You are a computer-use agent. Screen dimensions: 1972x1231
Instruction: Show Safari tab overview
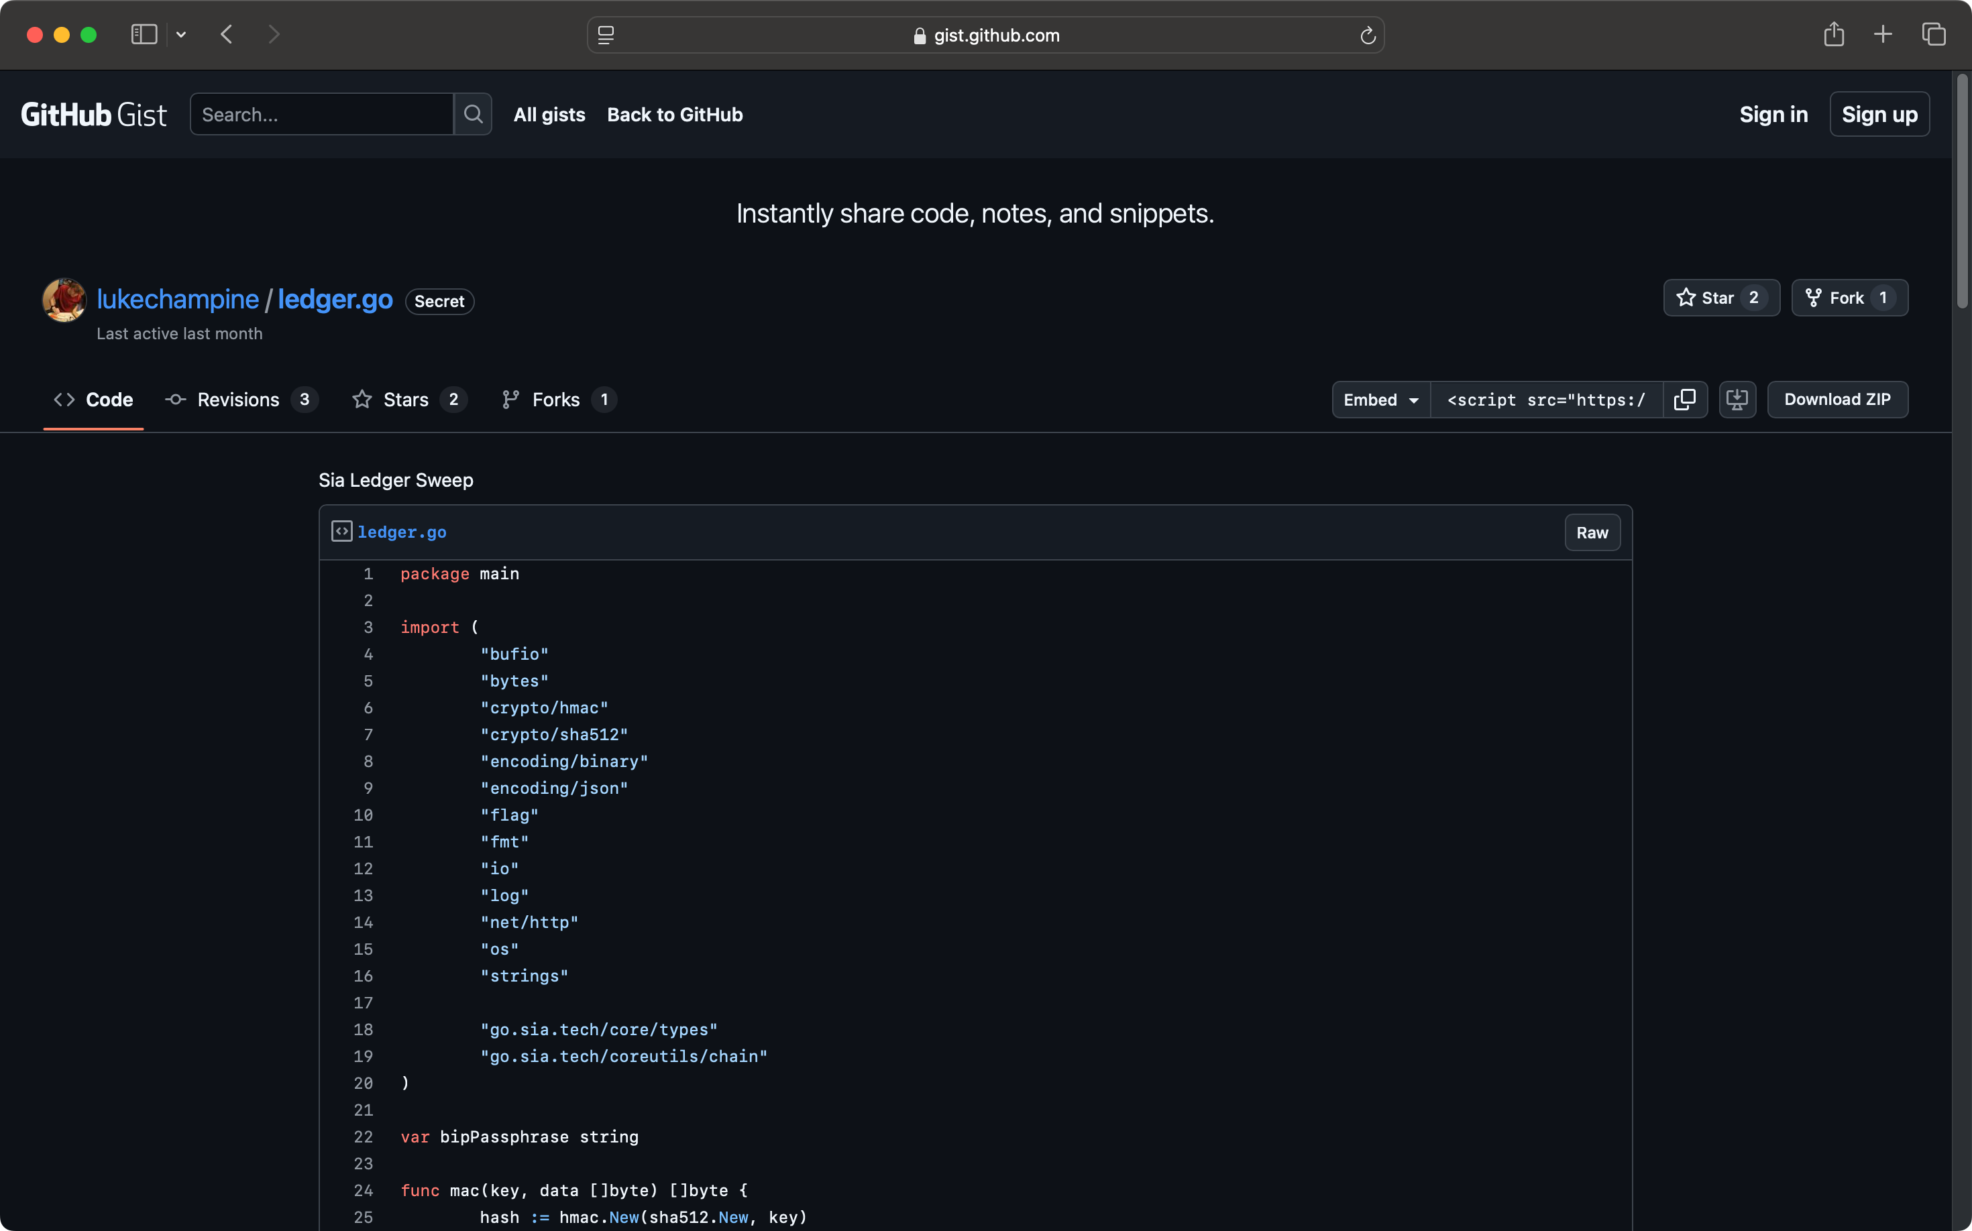click(1934, 34)
